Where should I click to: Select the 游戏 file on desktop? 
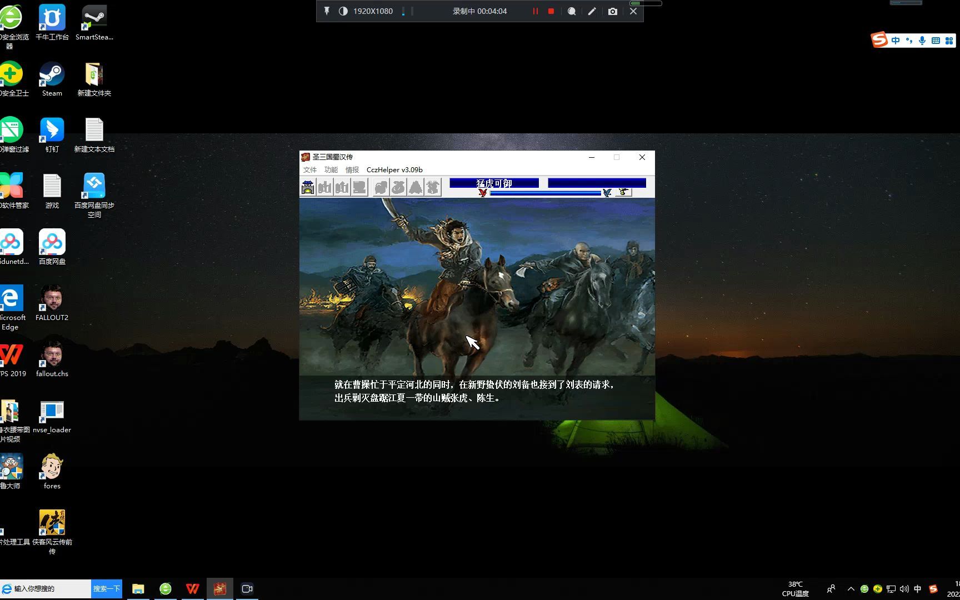click(x=52, y=191)
